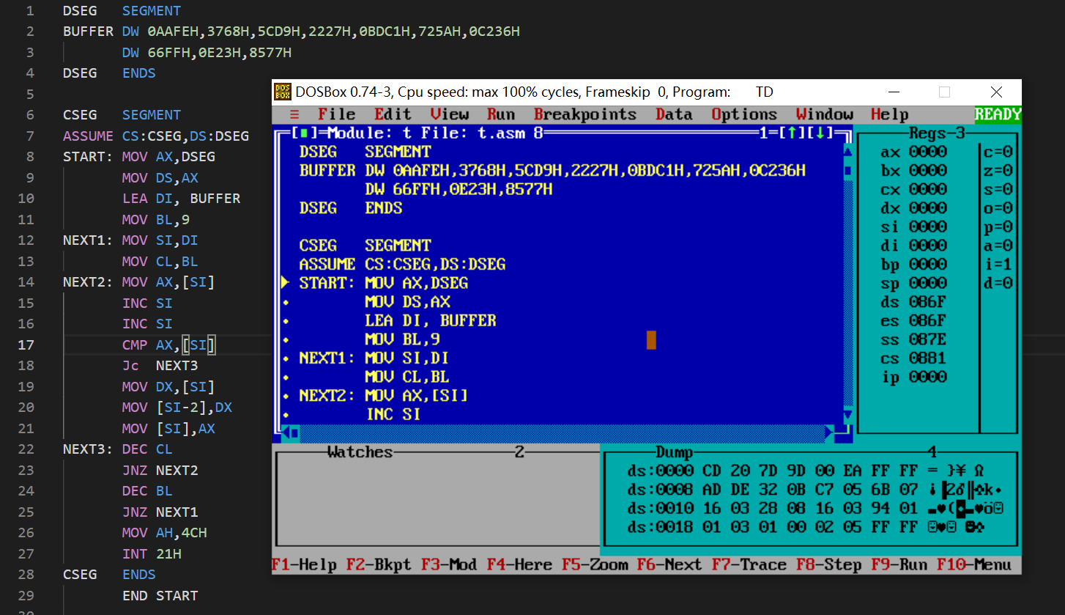
Task: Click 'END START' on editor line 29
Action: [x=160, y=596]
